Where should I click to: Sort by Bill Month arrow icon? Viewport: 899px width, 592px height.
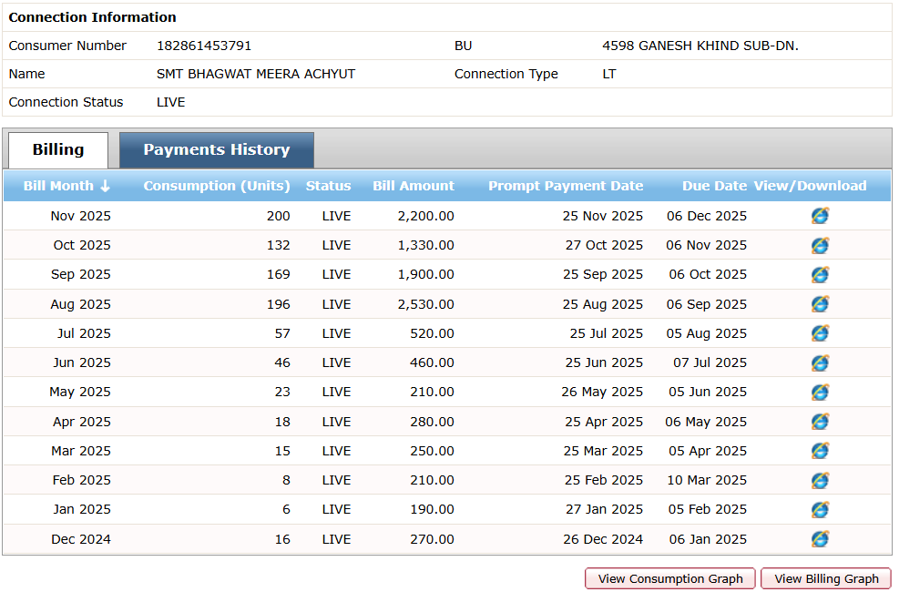(105, 186)
